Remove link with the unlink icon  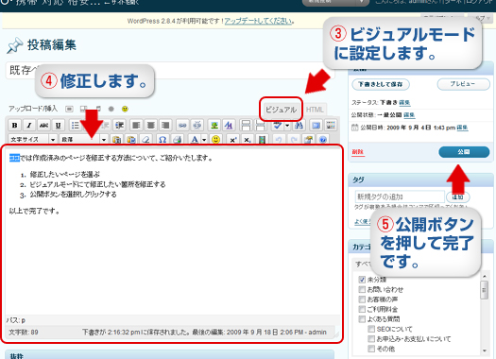197,126
